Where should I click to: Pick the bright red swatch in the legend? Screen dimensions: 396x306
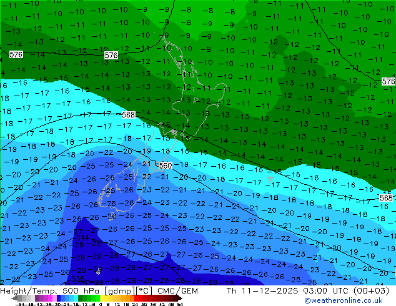pyautogui.click(x=136, y=298)
